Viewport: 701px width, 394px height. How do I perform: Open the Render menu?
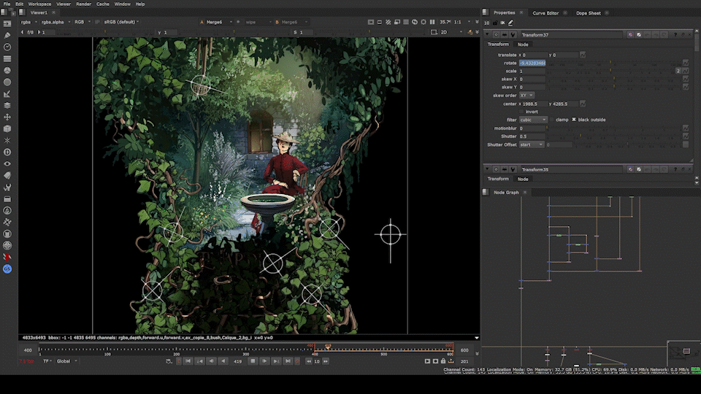click(83, 4)
